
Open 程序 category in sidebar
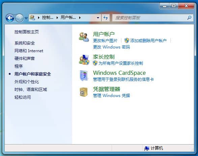[x=19, y=66]
